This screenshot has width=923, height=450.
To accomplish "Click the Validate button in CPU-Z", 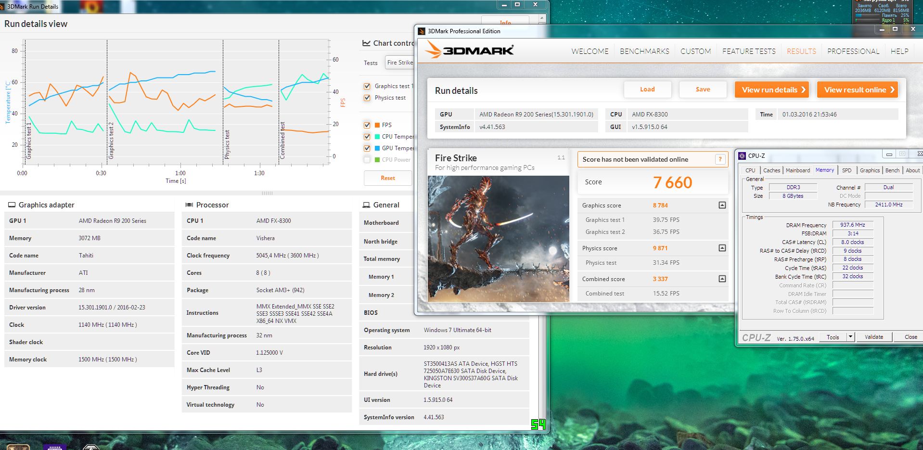I will 874,337.
